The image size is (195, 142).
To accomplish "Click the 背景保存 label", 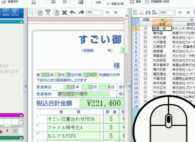I will [x=13, y=2].
